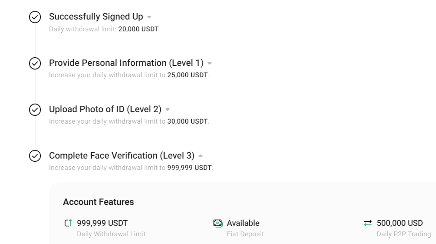Click the Fiat Deposit cash icon
Screen dimensions: 436x244
(x=218, y=223)
